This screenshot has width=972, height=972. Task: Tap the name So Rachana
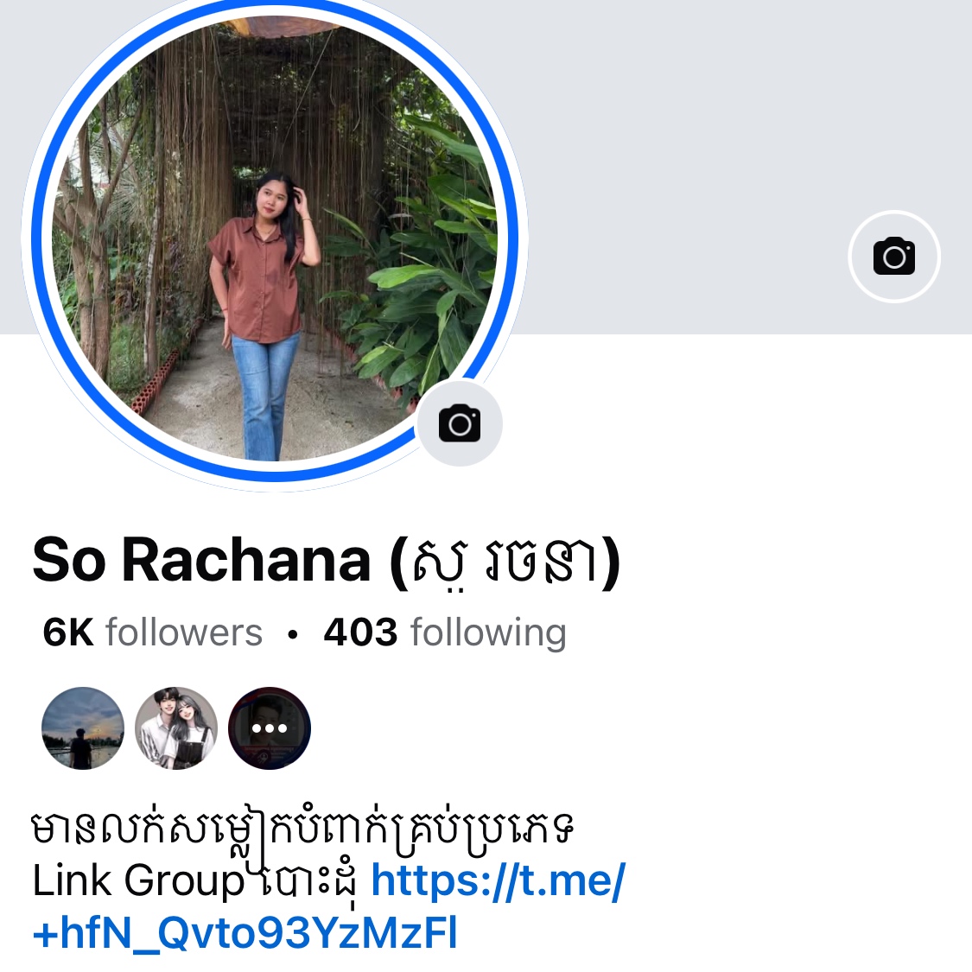click(x=201, y=561)
